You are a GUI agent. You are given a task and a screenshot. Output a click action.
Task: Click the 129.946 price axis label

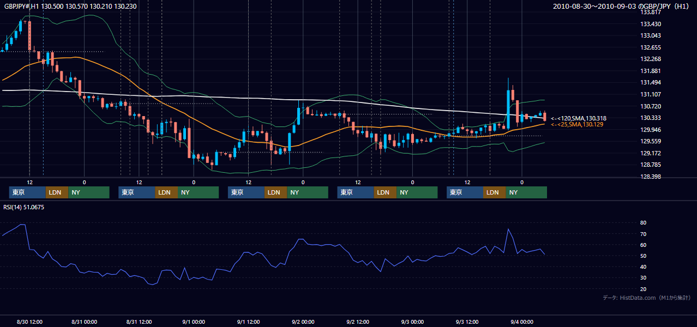click(651, 130)
